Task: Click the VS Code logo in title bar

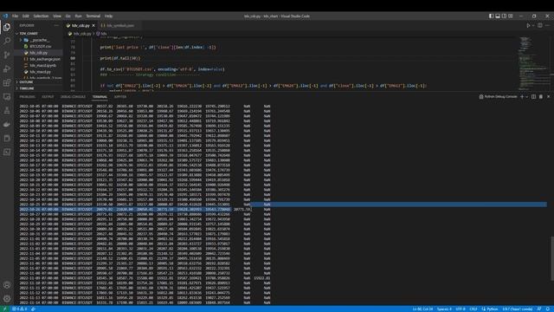Action: click(x=5, y=16)
